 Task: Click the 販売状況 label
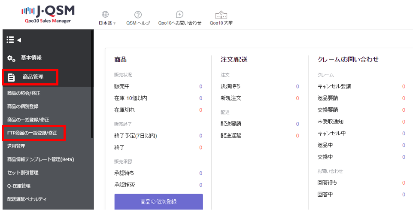tap(123, 75)
